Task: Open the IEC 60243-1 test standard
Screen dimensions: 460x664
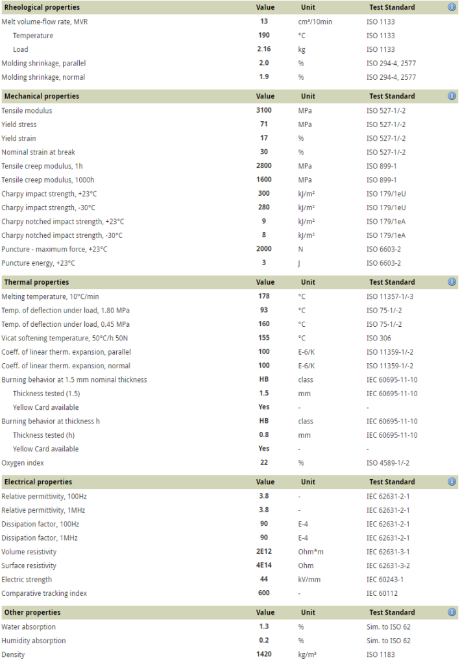Action: (x=385, y=580)
